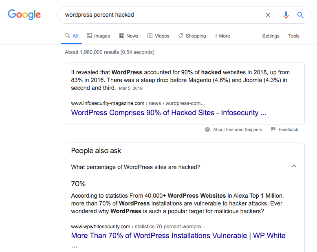Click the Feedback flag icon
Image resolution: width=317 pixels, height=252 pixels.
[x=273, y=129]
